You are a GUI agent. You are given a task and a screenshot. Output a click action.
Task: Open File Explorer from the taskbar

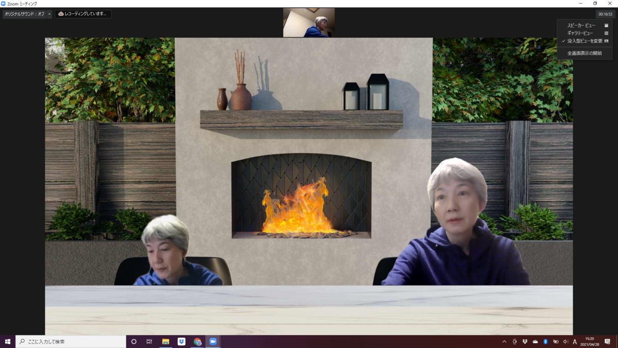pyautogui.click(x=166, y=341)
